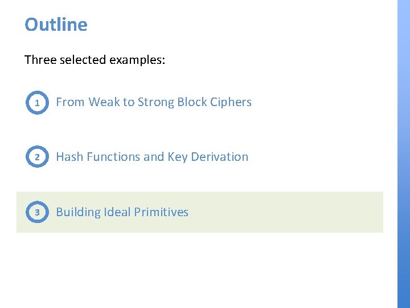Click the word "Building" in highlighted row
The height and width of the screenshot is (308, 410).
[x=78, y=212]
